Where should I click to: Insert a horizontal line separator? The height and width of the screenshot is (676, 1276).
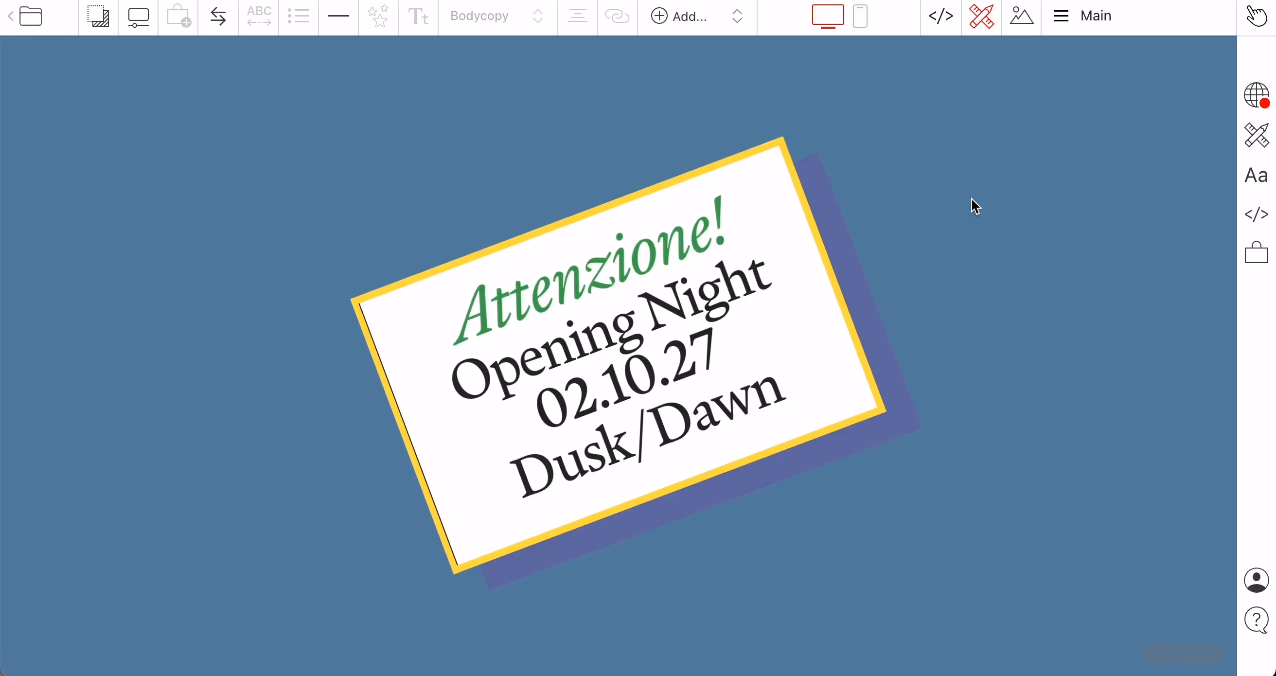[x=338, y=17]
